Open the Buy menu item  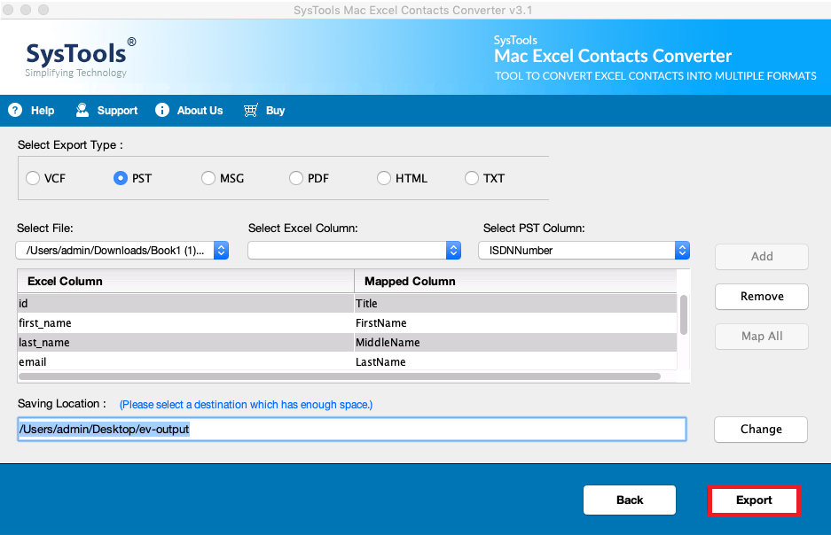[x=264, y=110]
